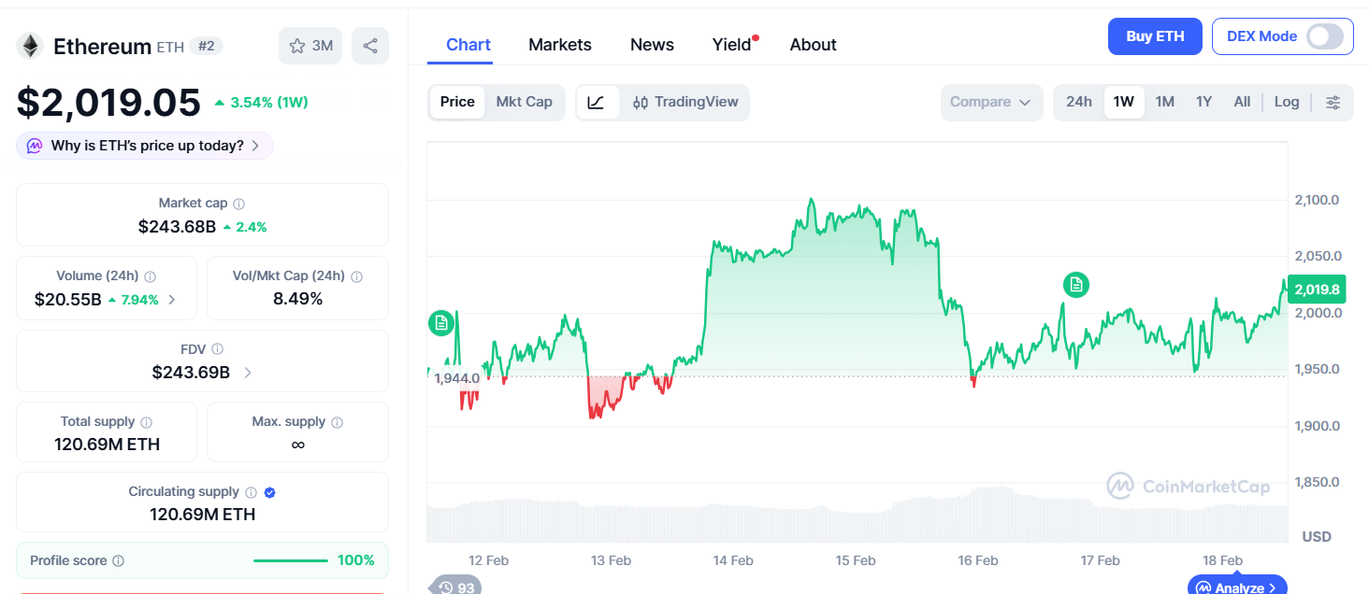
Task: Click Market cap info icon
Action: (x=239, y=204)
